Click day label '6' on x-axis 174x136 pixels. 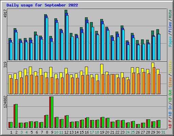pyautogui.click(x=37, y=132)
